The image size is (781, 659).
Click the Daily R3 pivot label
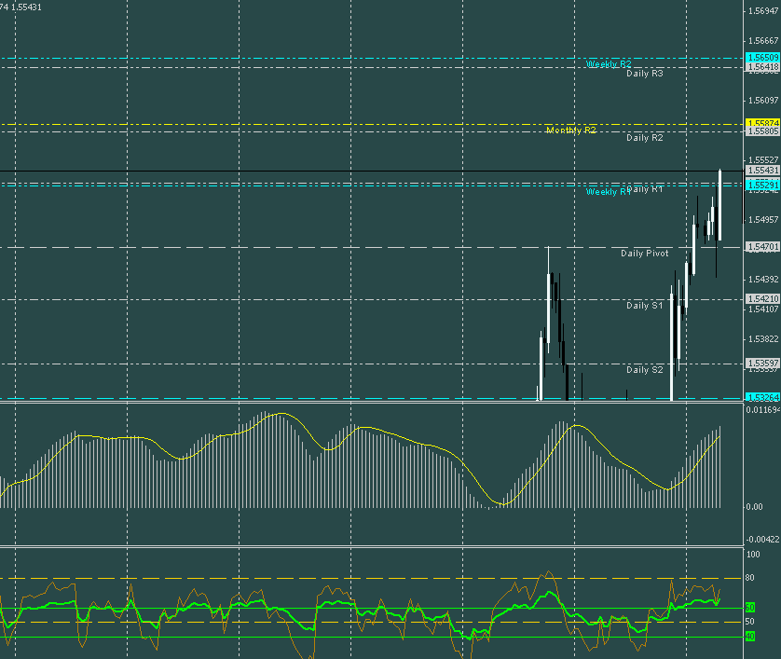click(x=645, y=74)
